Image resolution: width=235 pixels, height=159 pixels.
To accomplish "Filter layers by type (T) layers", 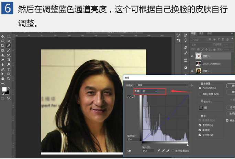I will (219, 39).
